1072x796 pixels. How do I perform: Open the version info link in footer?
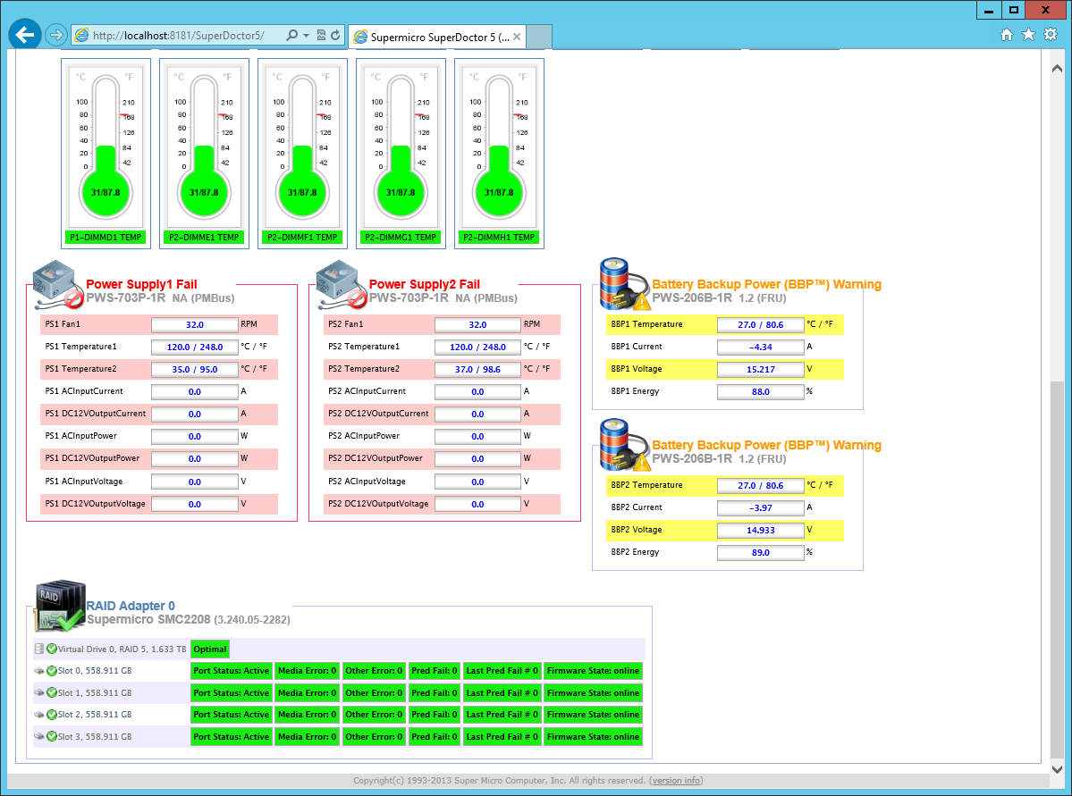coord(676,780)
